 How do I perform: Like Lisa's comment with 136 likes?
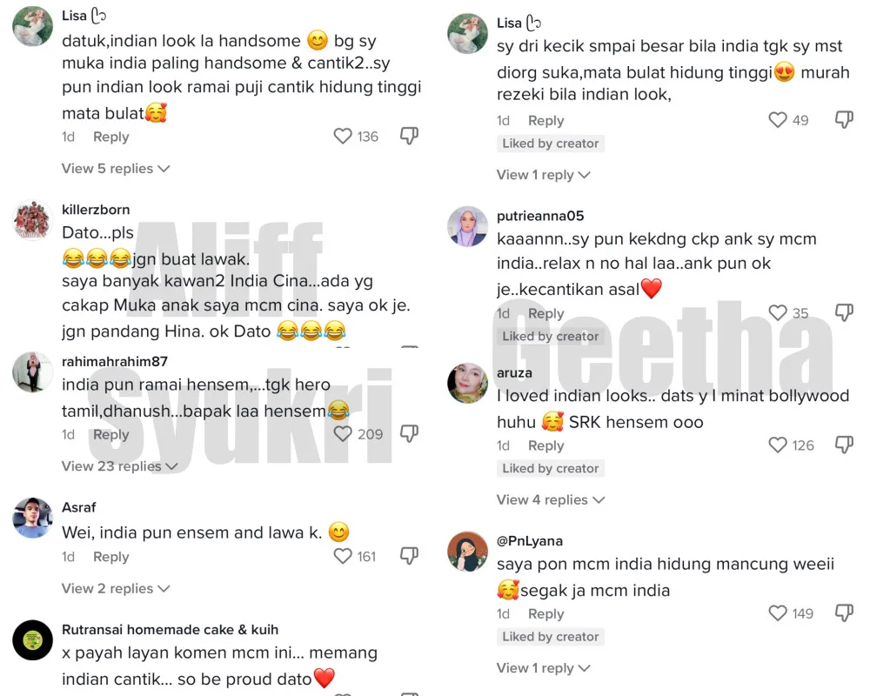[x=343, y=136]
